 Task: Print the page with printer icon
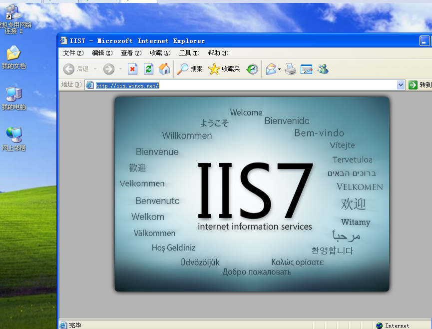pyautogui.click(x=291, y=69)
